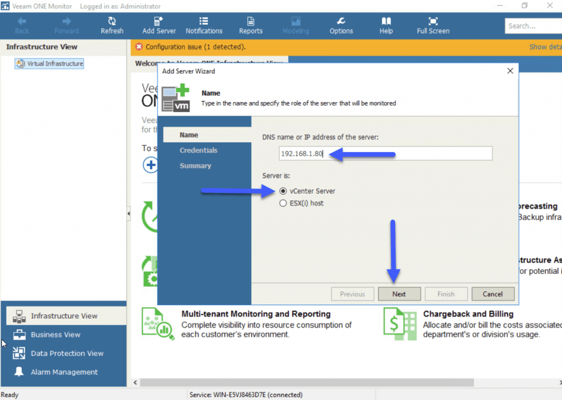Image resolution: width=562 pixels, height=400 pixels.
Task: Click the Multi-tenant Monitoring and Reporting icon
Action: 158,324
